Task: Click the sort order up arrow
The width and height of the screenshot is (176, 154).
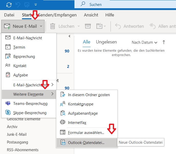Action: pyautogui.click(x=164, y=42)
